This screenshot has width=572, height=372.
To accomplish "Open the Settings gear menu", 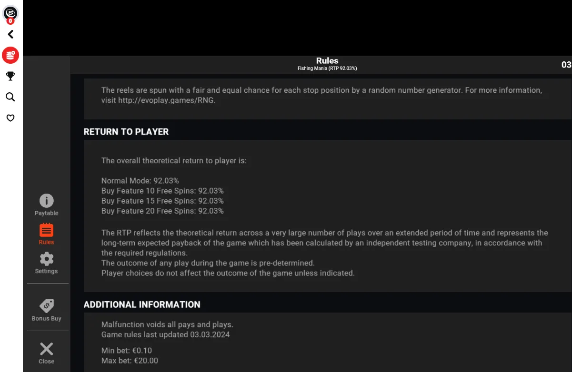I will 46,263.
